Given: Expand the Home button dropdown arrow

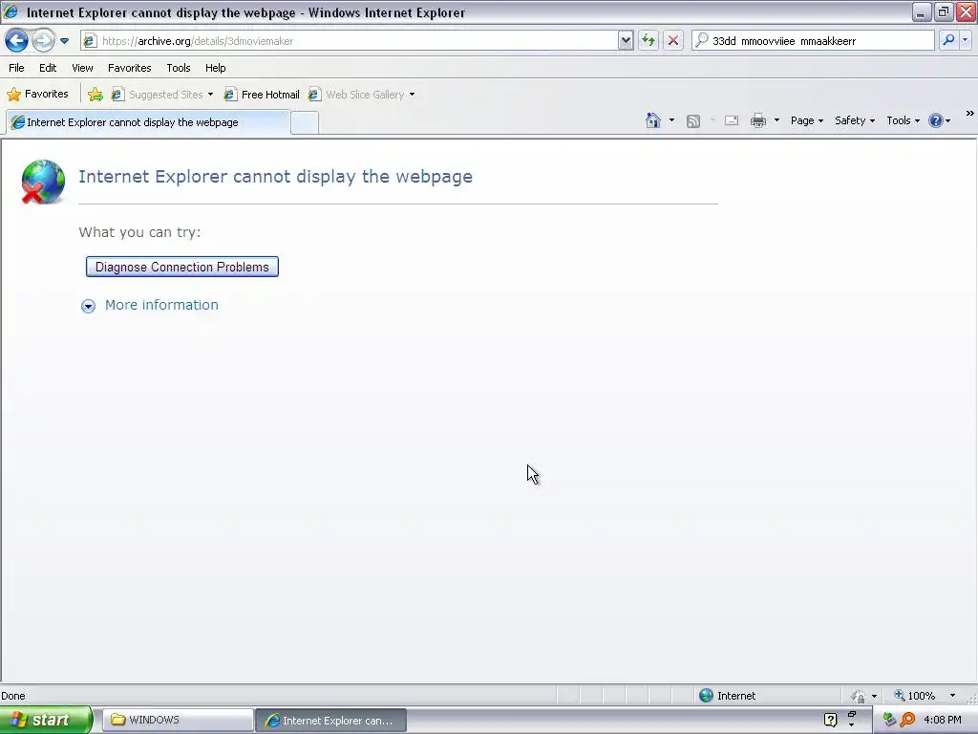Looking at the screenshot, I should pos(671,120).
